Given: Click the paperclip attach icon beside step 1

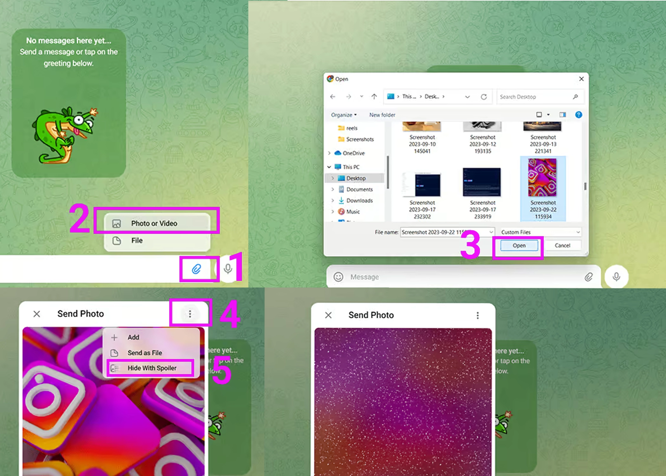Looking at the screenshot, I should [x=197, y=269].
